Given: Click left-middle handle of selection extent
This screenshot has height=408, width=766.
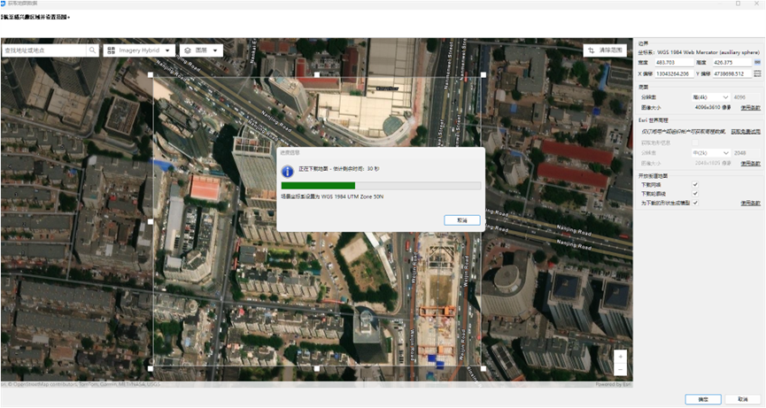Looking at the screenshot, I should pyautogui.click(x=151, y=221).
